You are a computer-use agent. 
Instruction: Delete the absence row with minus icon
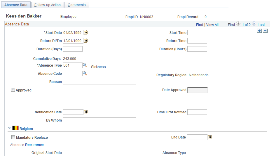tap(265, 31)
